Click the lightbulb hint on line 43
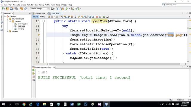The width and height of the screenshot is (191, 107). 39,35
